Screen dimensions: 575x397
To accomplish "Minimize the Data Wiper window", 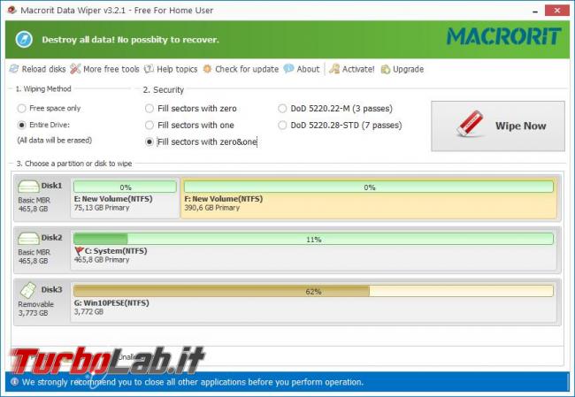I will (x=535, y=11).
